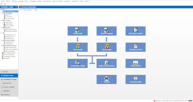Collapse the Saisie par journal tree group
Image resolution: width=193 pixels, height=102 pixels.
pyautogui.click(x=1, y=13)
